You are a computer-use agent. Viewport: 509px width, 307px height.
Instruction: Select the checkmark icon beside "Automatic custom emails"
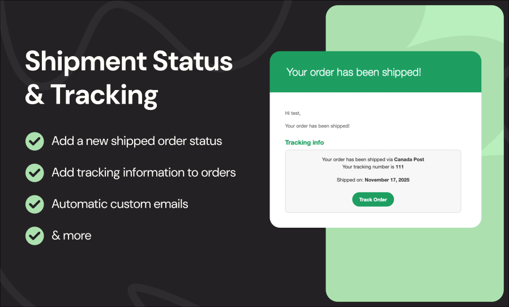click(35, 204)
